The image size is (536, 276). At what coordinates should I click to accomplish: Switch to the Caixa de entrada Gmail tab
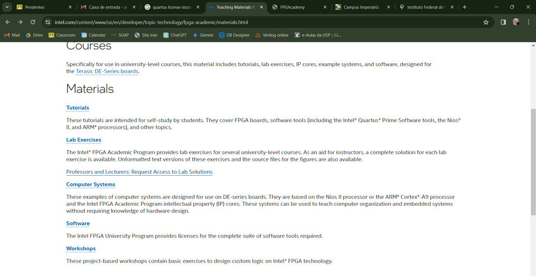click(108, 7)
